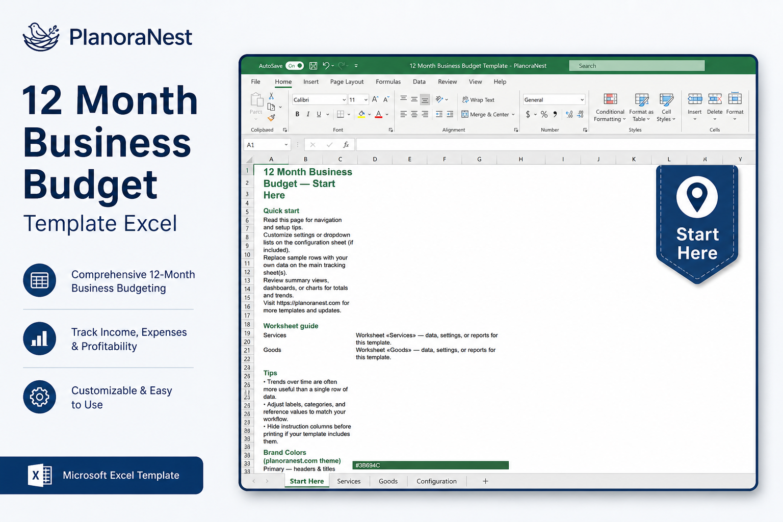
Task: Toggle the Bottom Align button
Action: (x=425, y=99)
